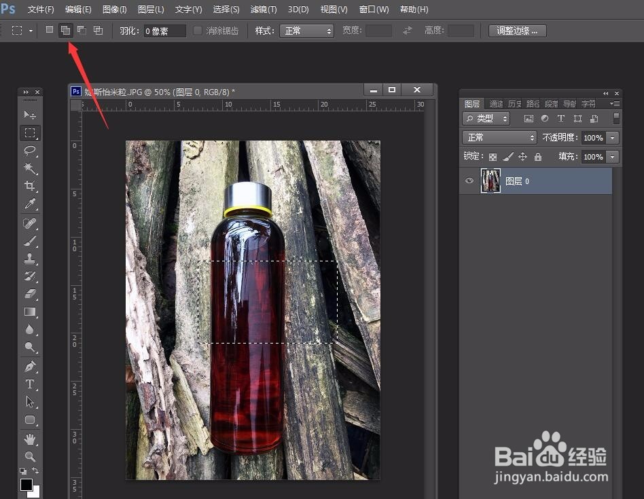Open the layer blend mode dropdown
The image size is (644, 499).
pyautogui.click(x=499, y=137)
